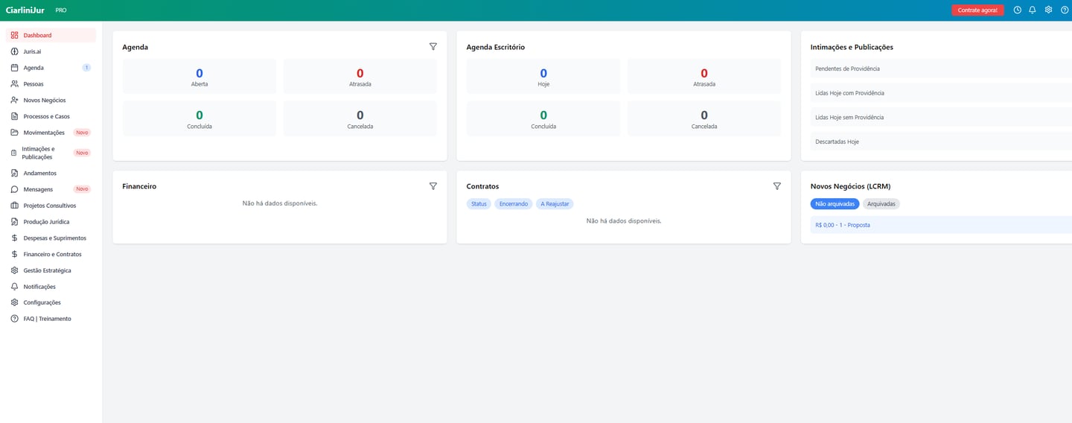Screen dimensions: 1072x423
Task: Open notifications bell in top header
Action: point(1033,10)
